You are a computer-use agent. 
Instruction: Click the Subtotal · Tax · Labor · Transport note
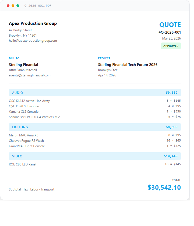pyautogui.click(x=32, y=189)
